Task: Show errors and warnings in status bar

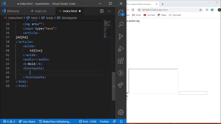Action: coord(9,122)
